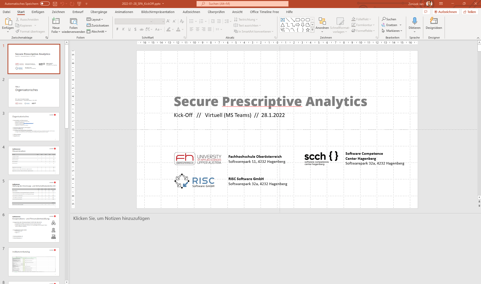The width and height of the screenshot is (481, 284).
Task: Open Designideen pane
Action: 434,24
